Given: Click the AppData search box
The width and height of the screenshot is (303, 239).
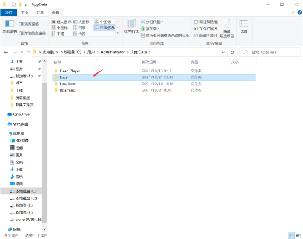Looking at the screenshot, I should 270,52.
